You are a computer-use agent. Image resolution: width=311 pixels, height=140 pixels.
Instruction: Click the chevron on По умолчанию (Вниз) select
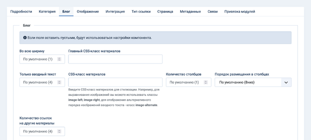[x=286, y=82]
